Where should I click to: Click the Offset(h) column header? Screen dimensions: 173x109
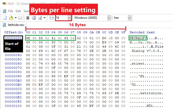coord(13,32)
